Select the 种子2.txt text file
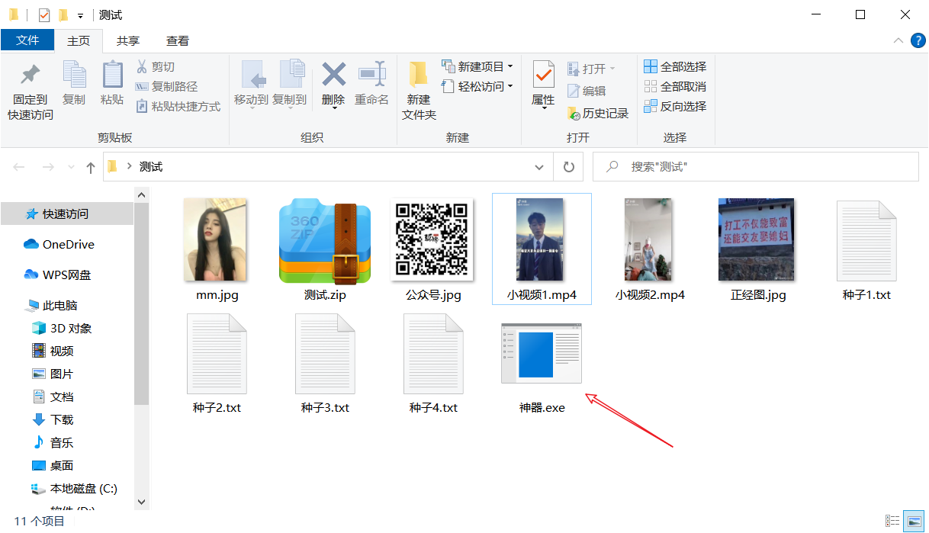The height and width of the screenshot is (533, 929). click(x=217, y=354)
